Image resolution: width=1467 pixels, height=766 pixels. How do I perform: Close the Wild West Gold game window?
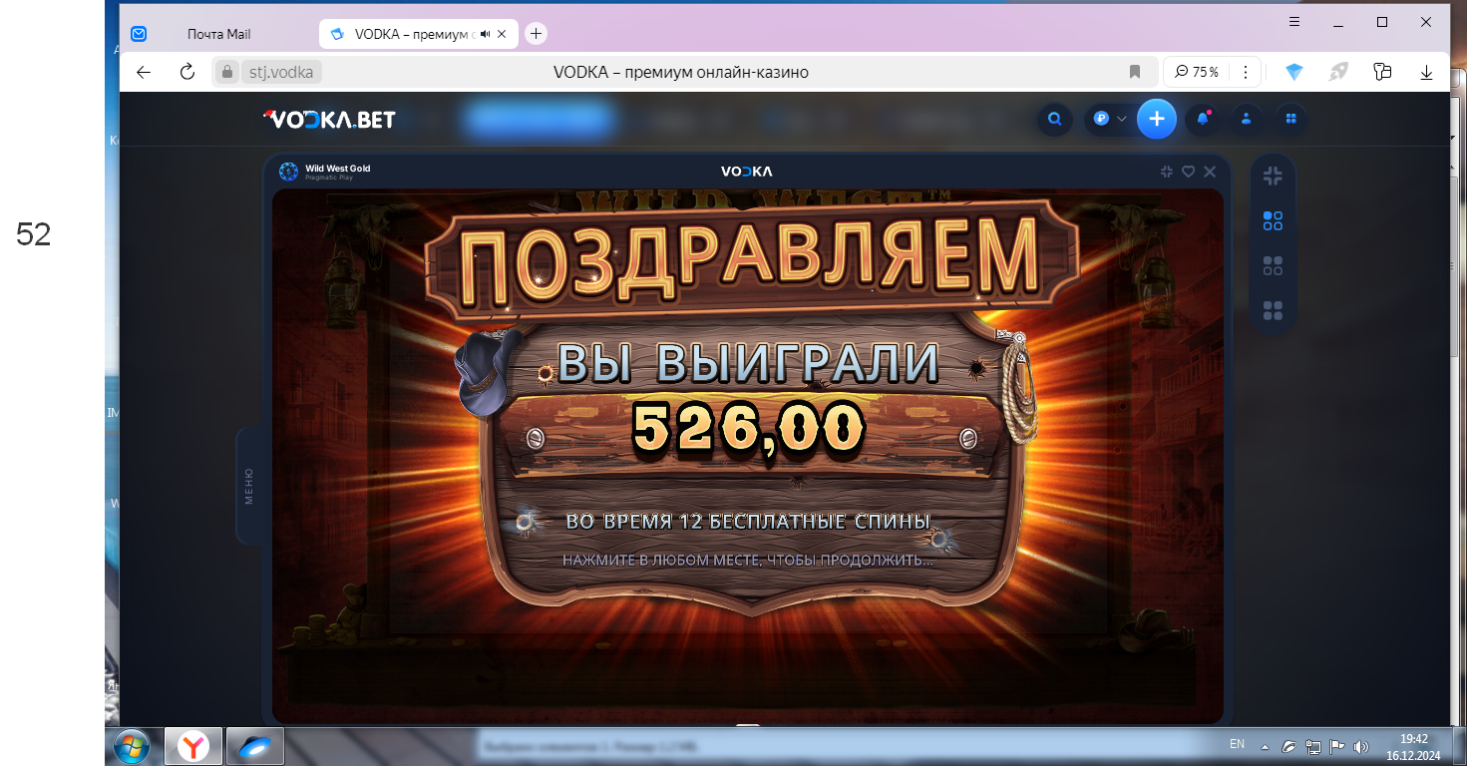pos(1210,172)
